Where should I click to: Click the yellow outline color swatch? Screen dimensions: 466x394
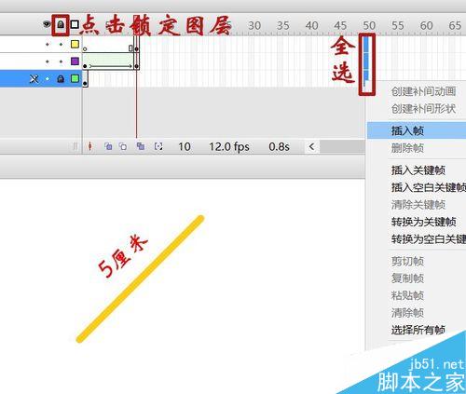coord(75,44)
